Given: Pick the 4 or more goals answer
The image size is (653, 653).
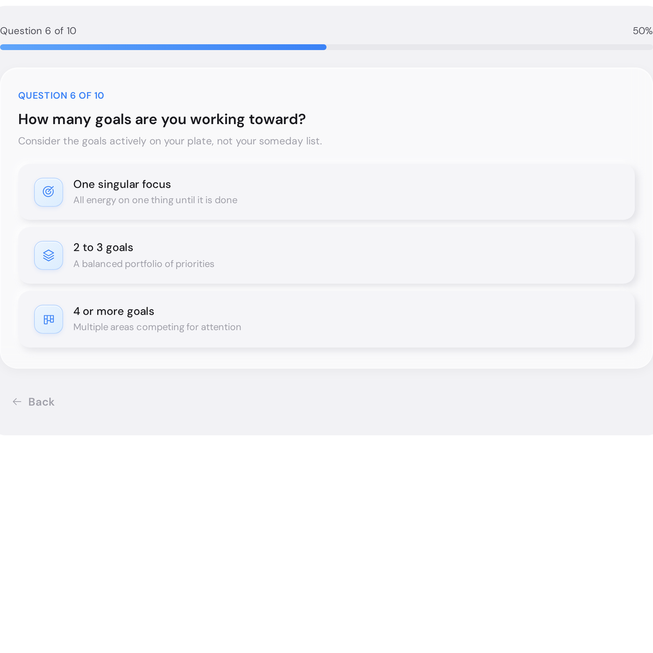Looking at the screenshot, I should tap(326, 319).
